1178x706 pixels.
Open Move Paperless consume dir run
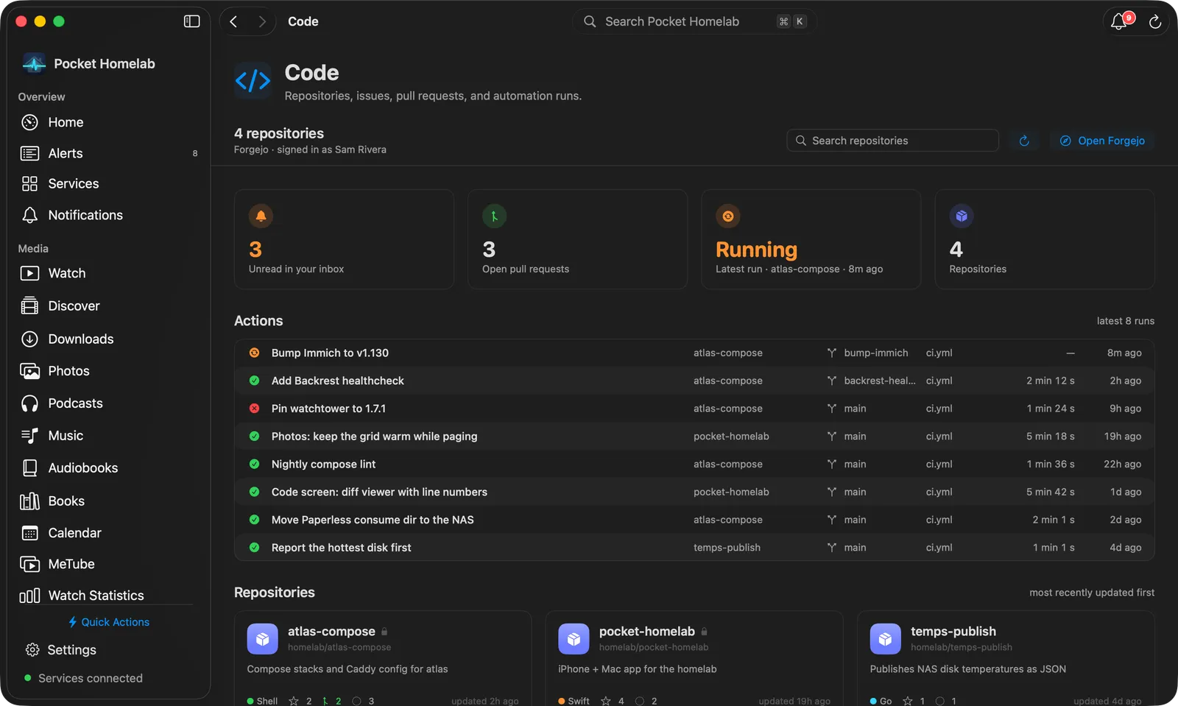click(694, 520)
